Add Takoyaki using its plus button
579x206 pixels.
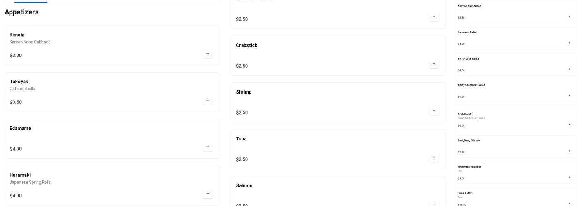click(208, 100)
